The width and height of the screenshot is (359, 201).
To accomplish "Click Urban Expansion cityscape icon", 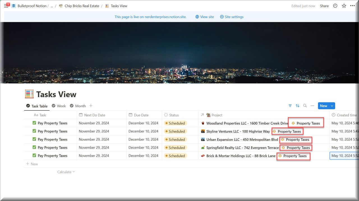I will [203, 139].
